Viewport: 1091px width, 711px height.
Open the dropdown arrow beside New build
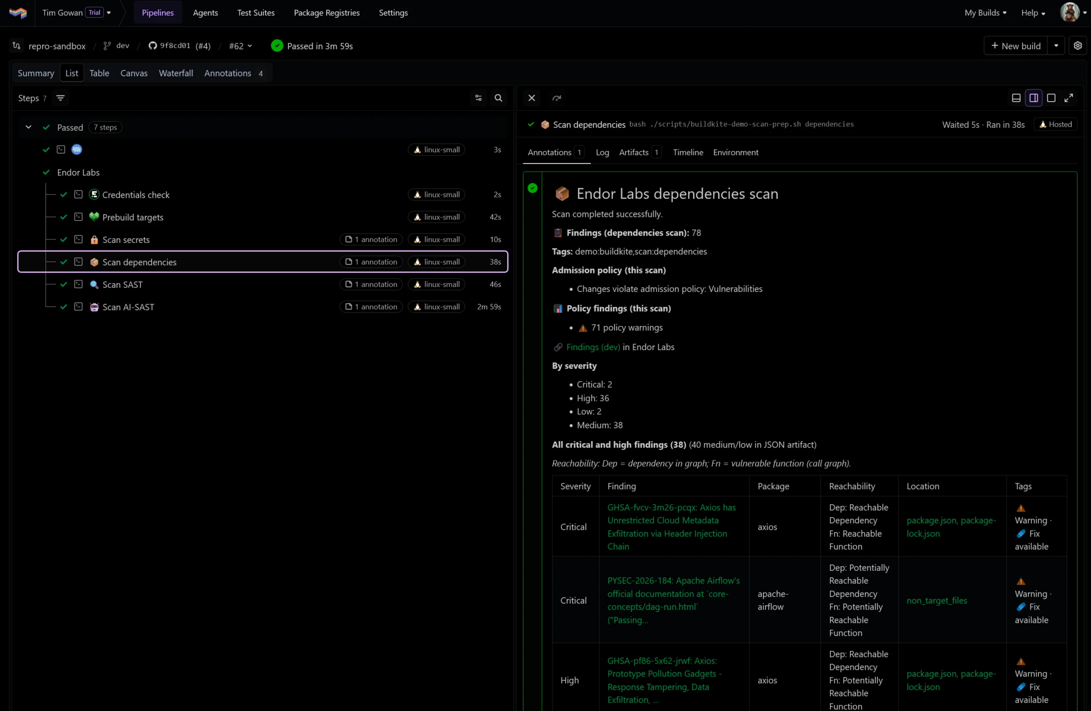click(1056, 46)
